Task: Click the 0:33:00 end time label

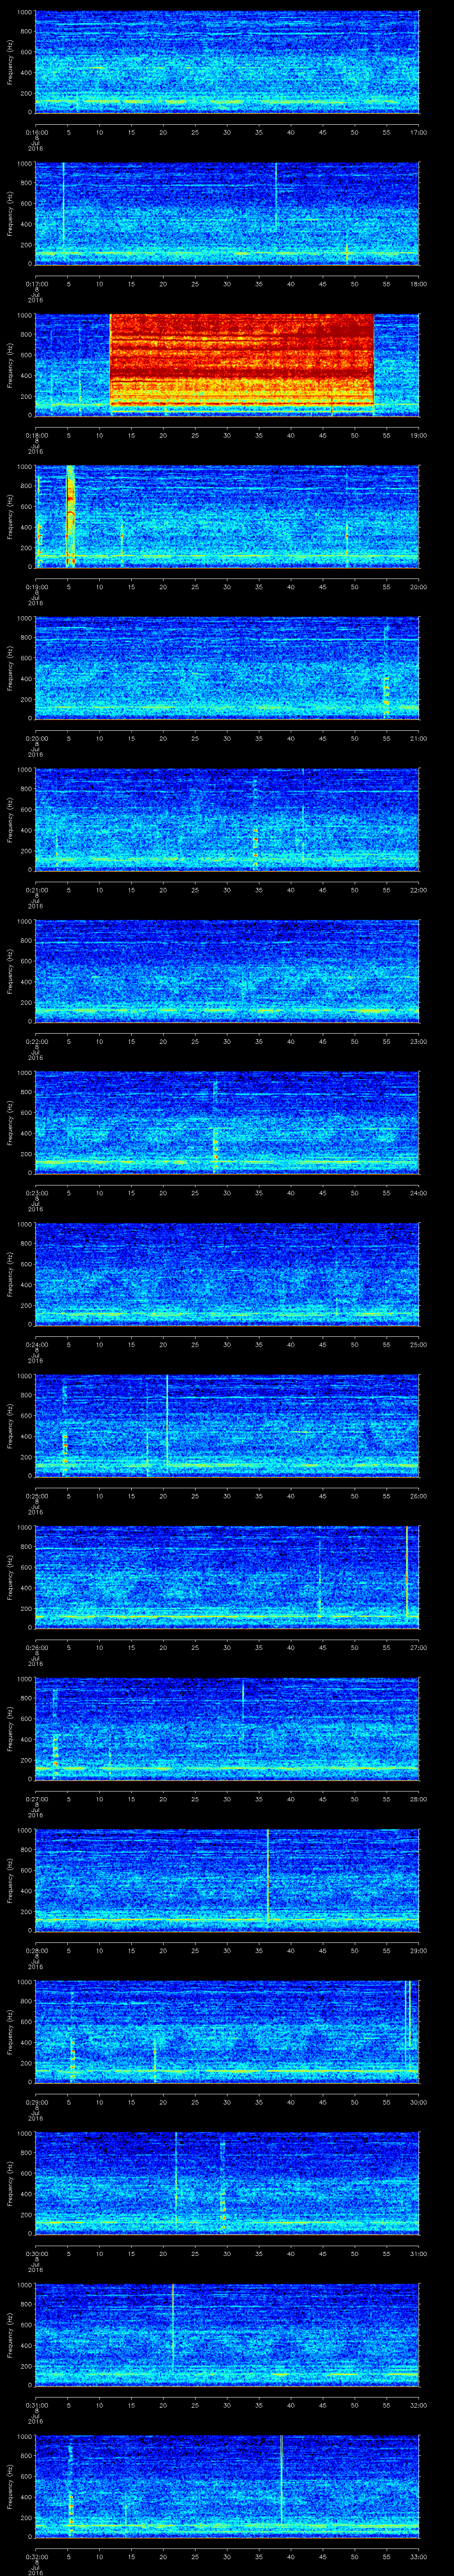Action: click(418, 2557)
